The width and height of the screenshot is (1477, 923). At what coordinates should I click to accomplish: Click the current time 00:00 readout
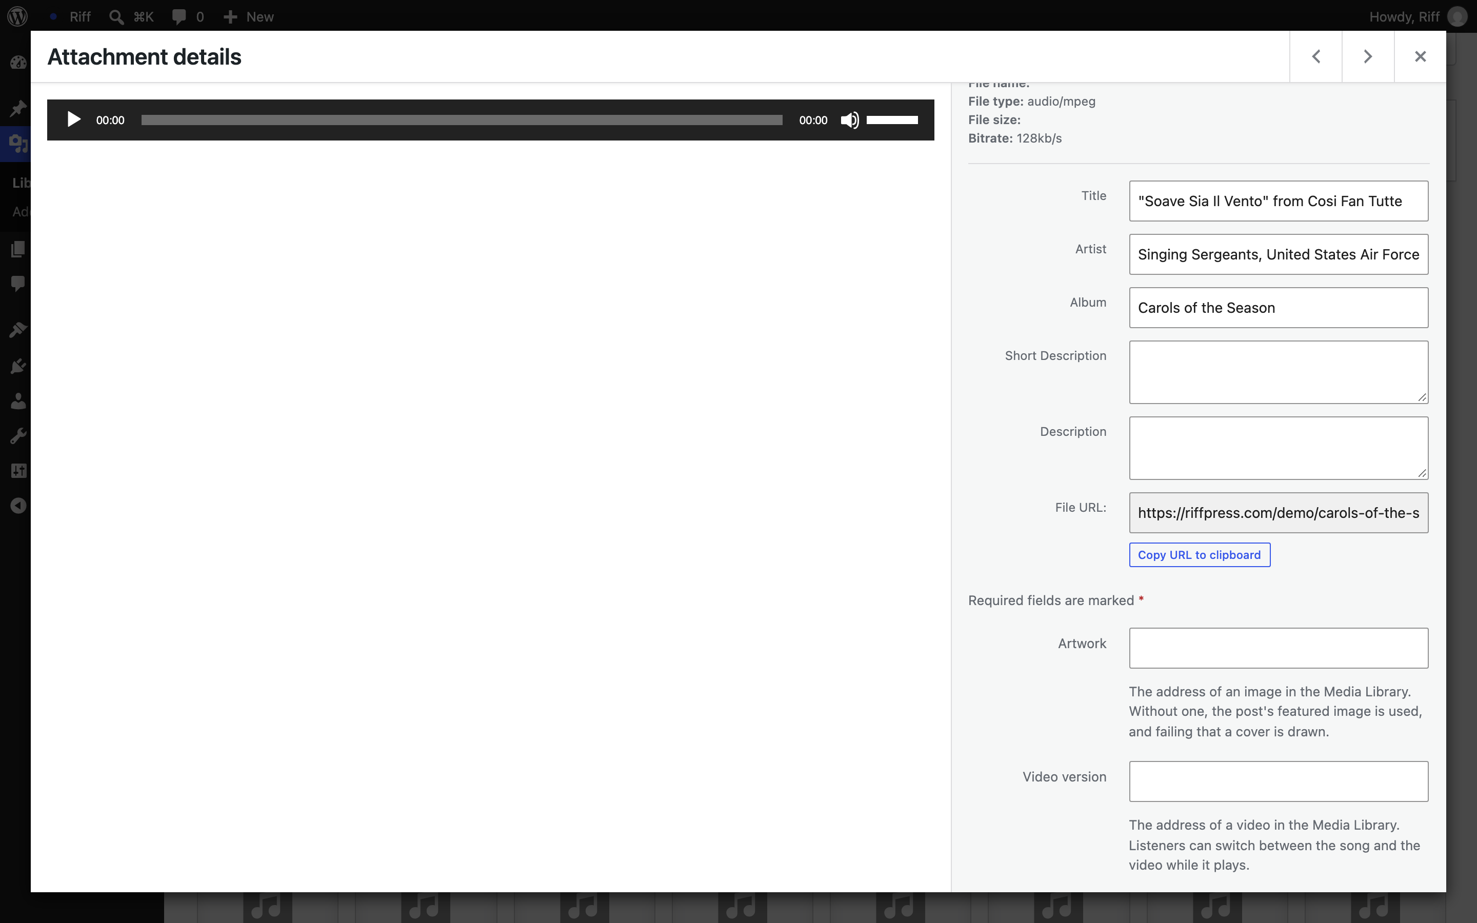point(110,121)
